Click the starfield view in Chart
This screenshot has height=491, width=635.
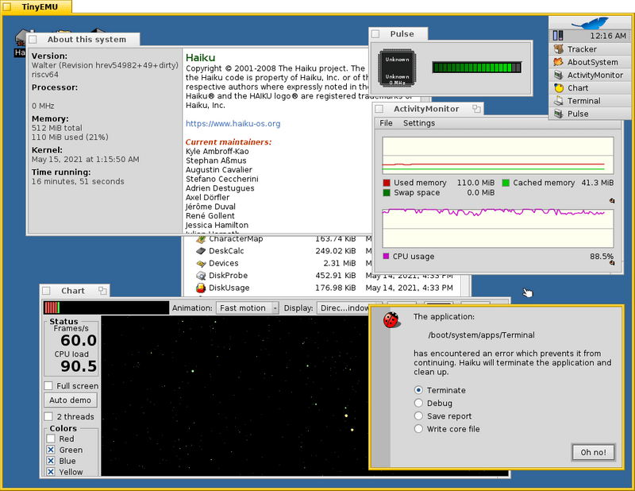(235, 396)
